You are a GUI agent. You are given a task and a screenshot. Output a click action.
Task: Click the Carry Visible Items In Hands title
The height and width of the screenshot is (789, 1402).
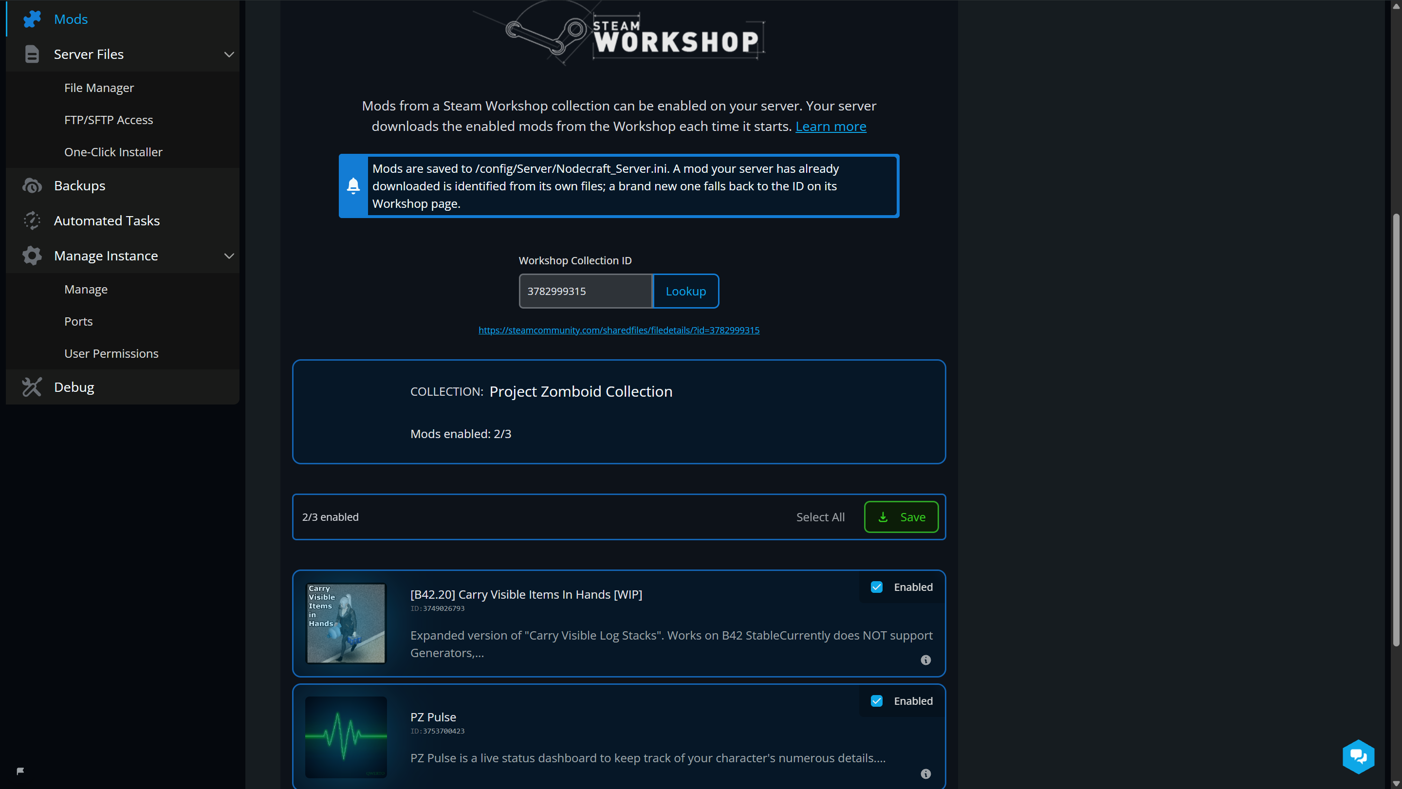(x=526, y=594)
